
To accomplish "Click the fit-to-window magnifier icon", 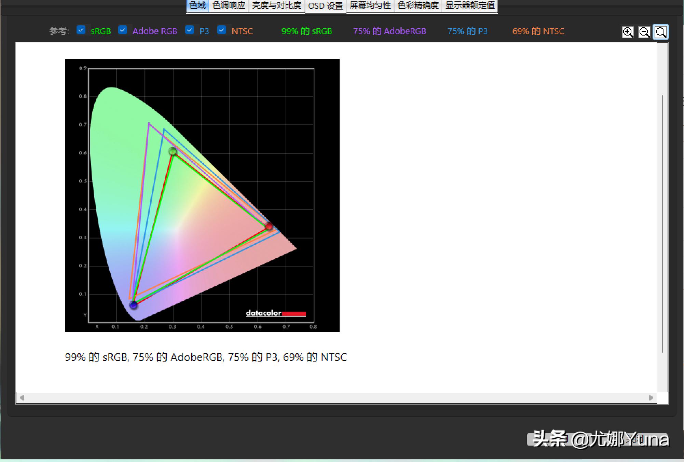I will [661, 32].
